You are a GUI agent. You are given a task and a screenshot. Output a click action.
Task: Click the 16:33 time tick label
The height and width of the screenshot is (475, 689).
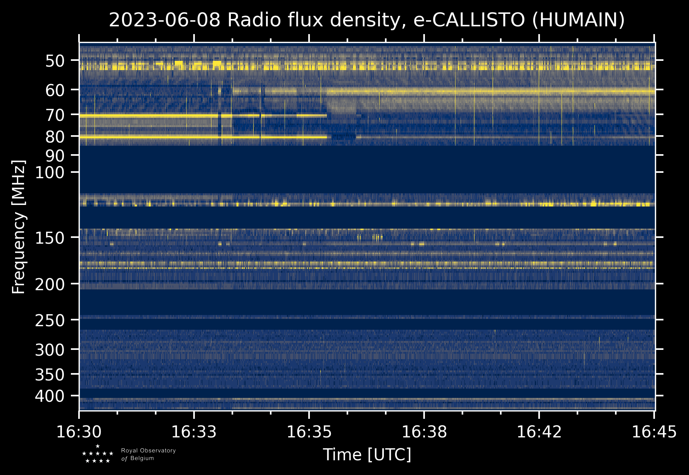[x=194, y=432]
